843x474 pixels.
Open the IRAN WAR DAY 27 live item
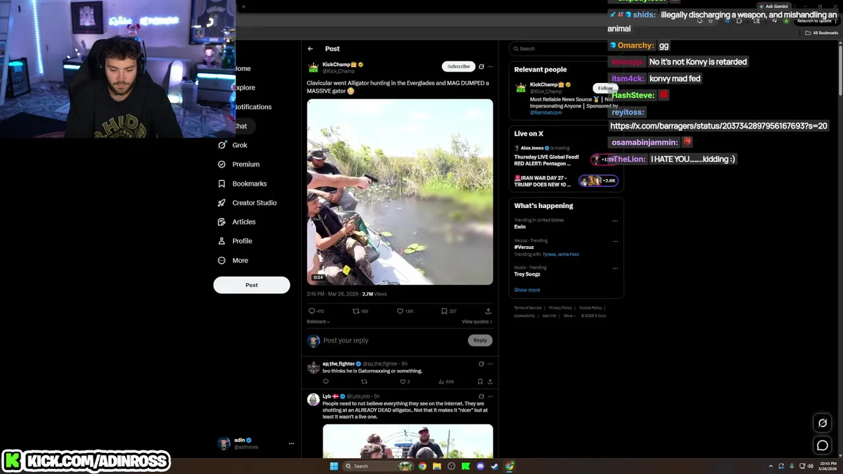click(566, 181)
